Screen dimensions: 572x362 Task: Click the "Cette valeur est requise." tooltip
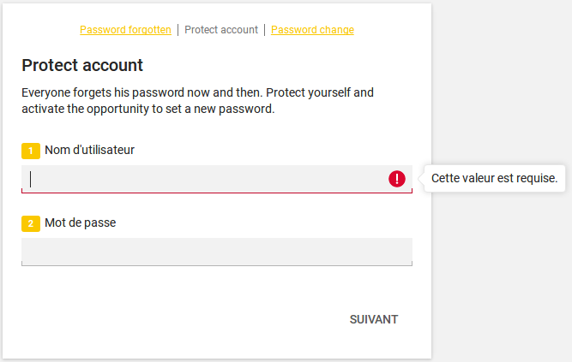(x=495, y=179)
